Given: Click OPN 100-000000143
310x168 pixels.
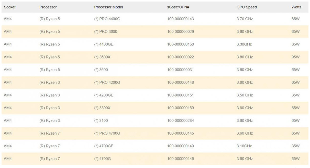Looking at the screenshot, I should (180, 19).
